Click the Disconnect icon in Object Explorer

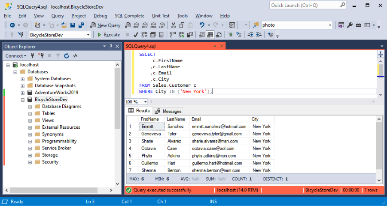(41, 56)
